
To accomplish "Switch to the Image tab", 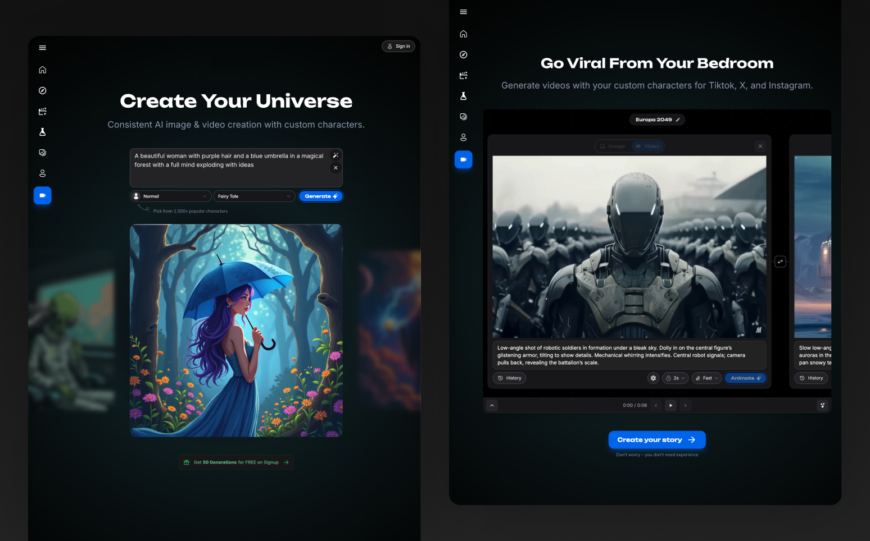I will pos(613,146).
